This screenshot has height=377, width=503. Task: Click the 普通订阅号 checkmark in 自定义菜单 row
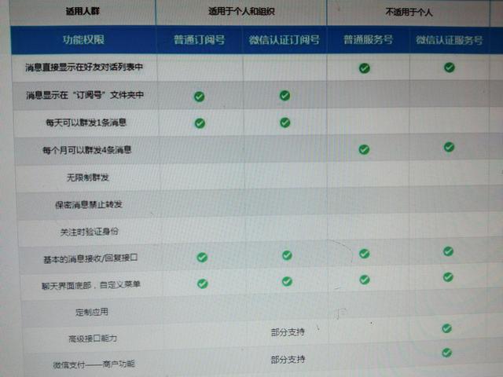pos(203,284)
